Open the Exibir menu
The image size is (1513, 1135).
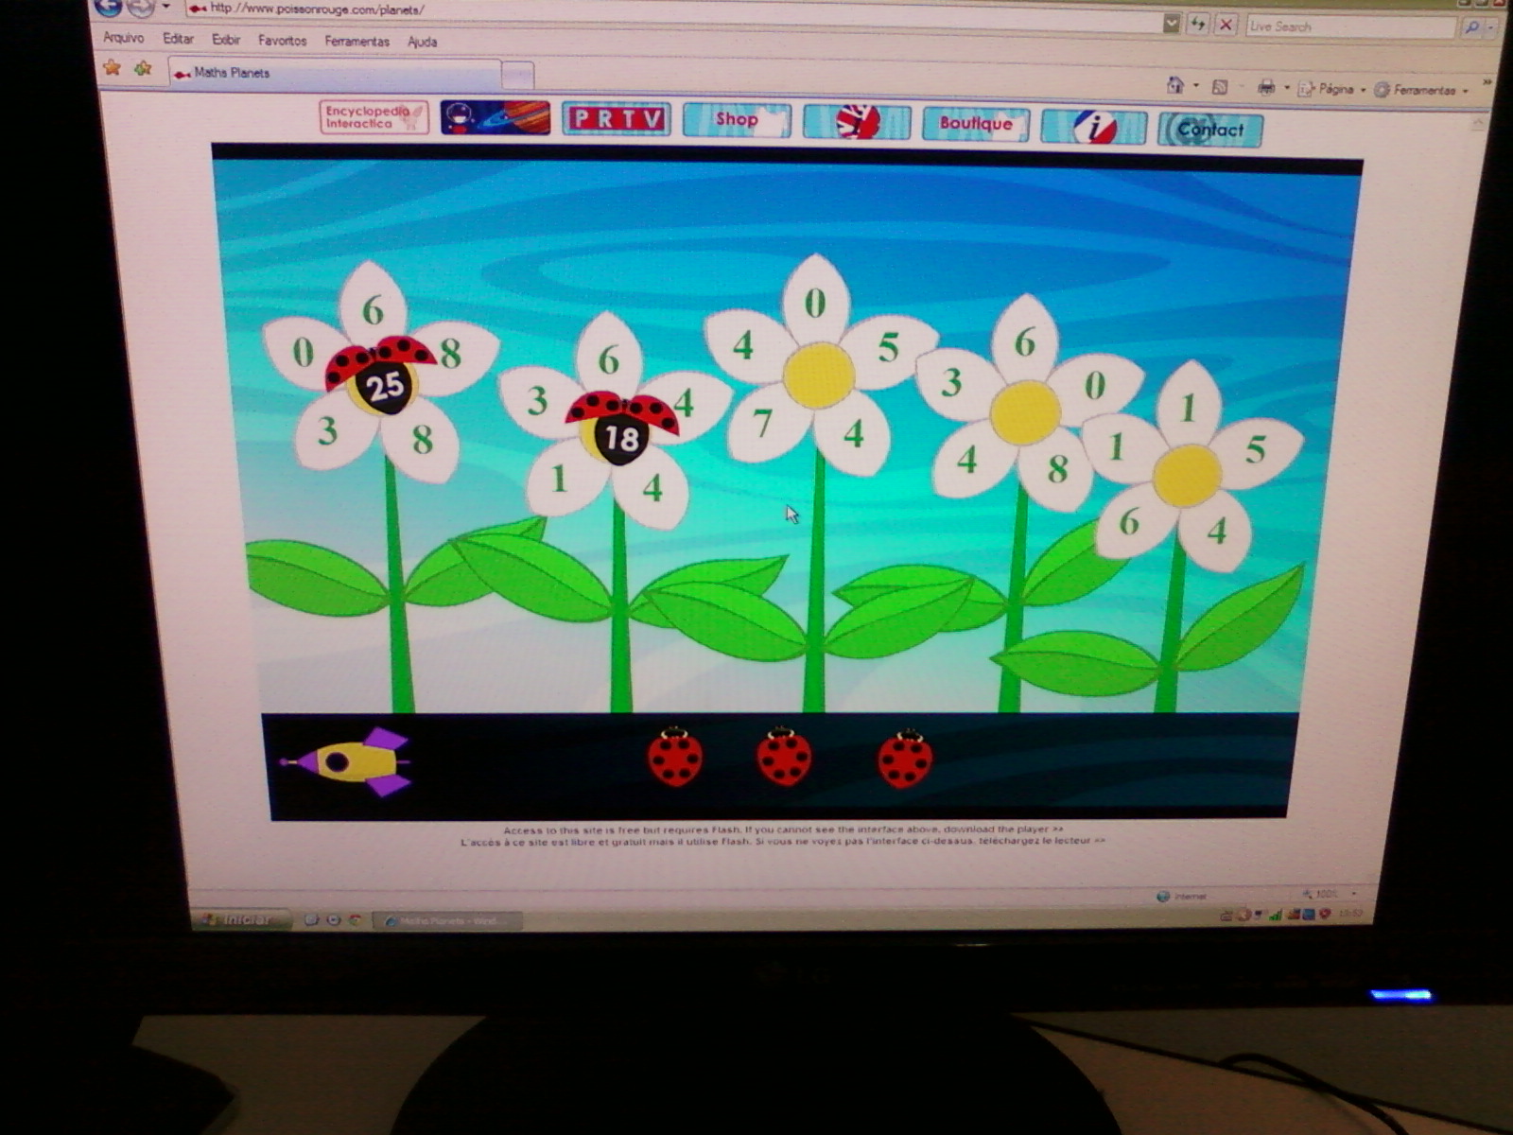click(x=226, y=40)
